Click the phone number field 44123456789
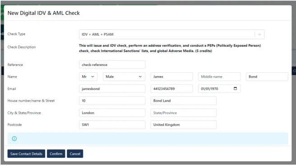 click(x=171, y=89)
